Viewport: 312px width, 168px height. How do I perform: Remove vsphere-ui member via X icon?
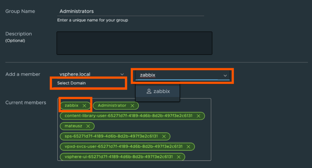(179, 157)
